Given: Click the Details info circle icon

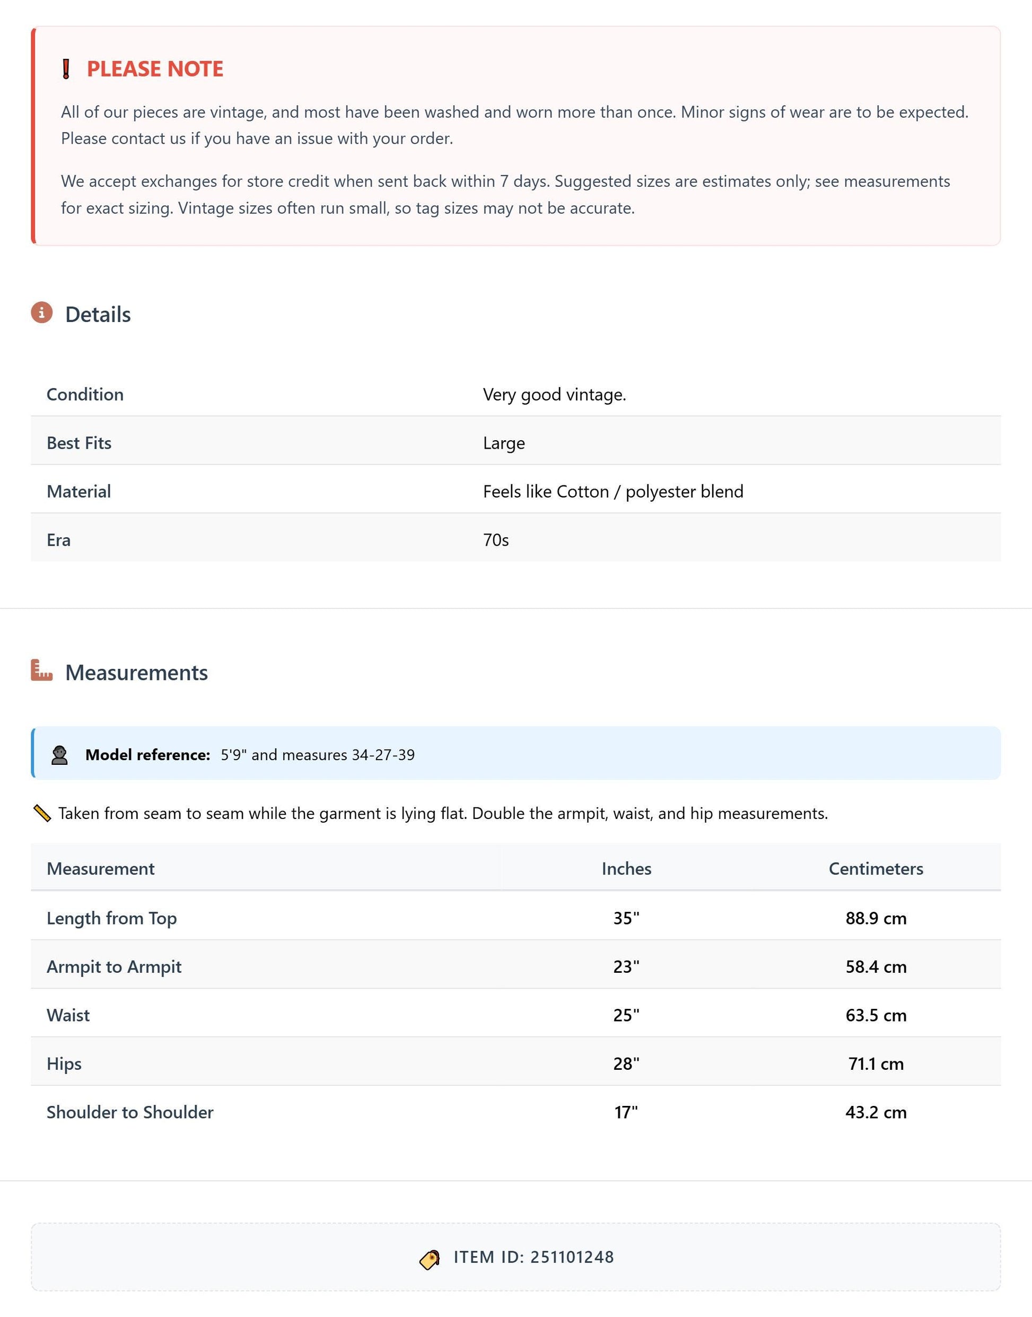Looking at the screenshot, I should (x=42, y=312).
